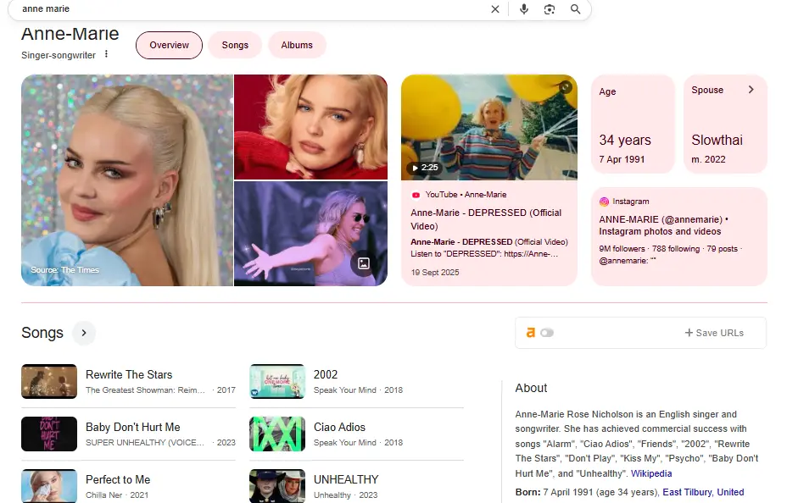Switch to the Songs tab
This screenshot has height=503, width=787.
pos(234,45)
